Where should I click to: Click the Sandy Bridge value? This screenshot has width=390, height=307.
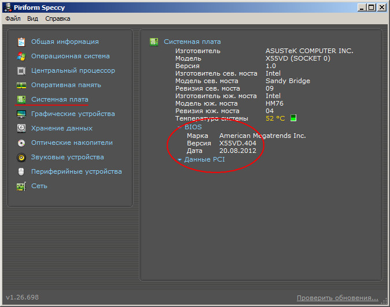tap(288, 81)
